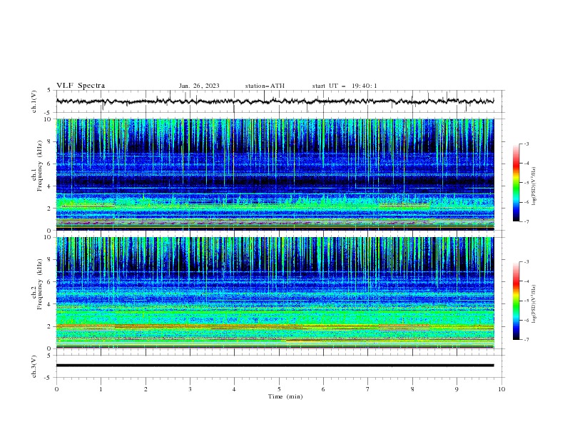Click the "4" kHz tick on ch.1 frequency axis
This screenshot has height=437, width=565.
pos(50,186)
